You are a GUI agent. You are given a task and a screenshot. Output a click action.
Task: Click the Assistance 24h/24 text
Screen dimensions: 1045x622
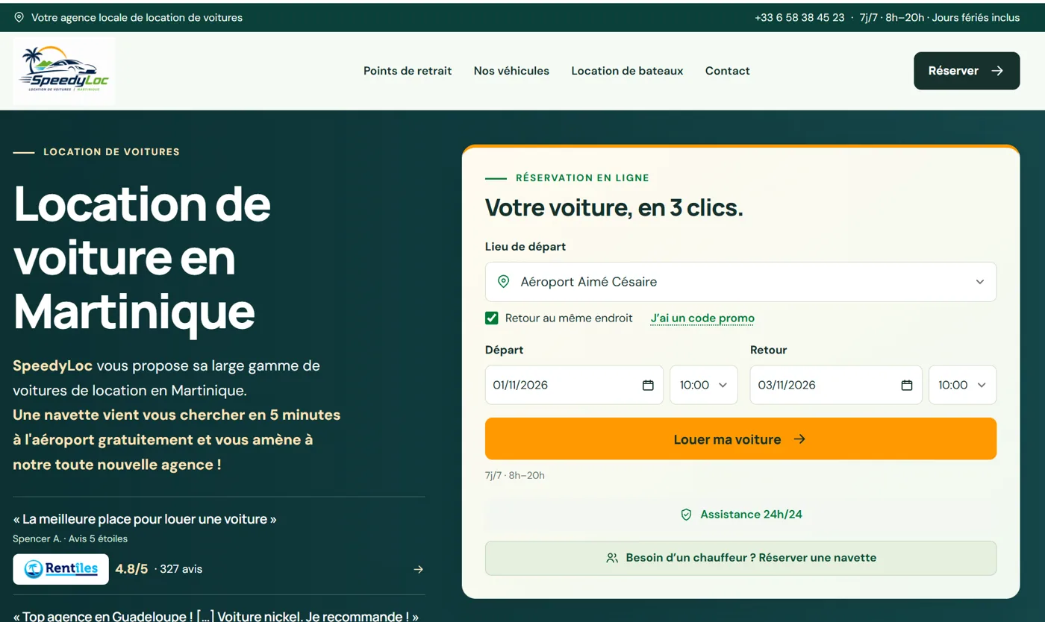pyautogui.click(x=751, y=515)
